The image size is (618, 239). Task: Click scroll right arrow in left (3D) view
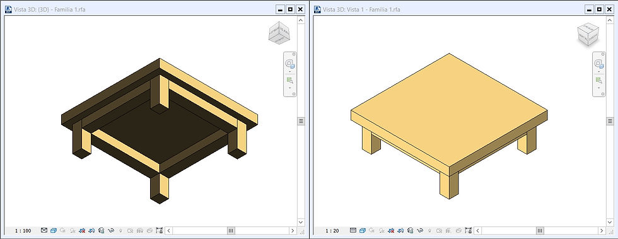pos(293,231)
